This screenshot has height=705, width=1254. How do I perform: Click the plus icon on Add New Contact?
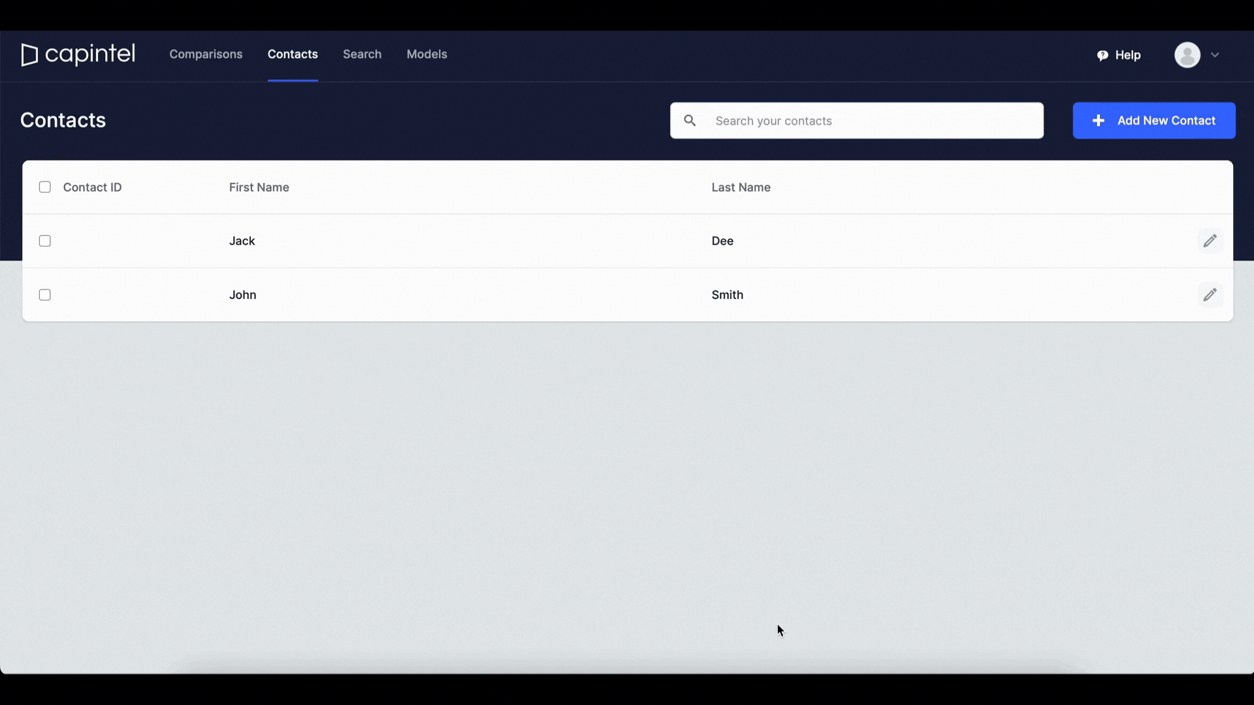[x=1099, y=121]
